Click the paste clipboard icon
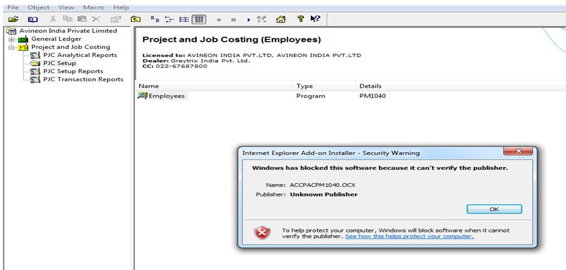This screenshot has height=270, width=566. (x=82, y=19)
